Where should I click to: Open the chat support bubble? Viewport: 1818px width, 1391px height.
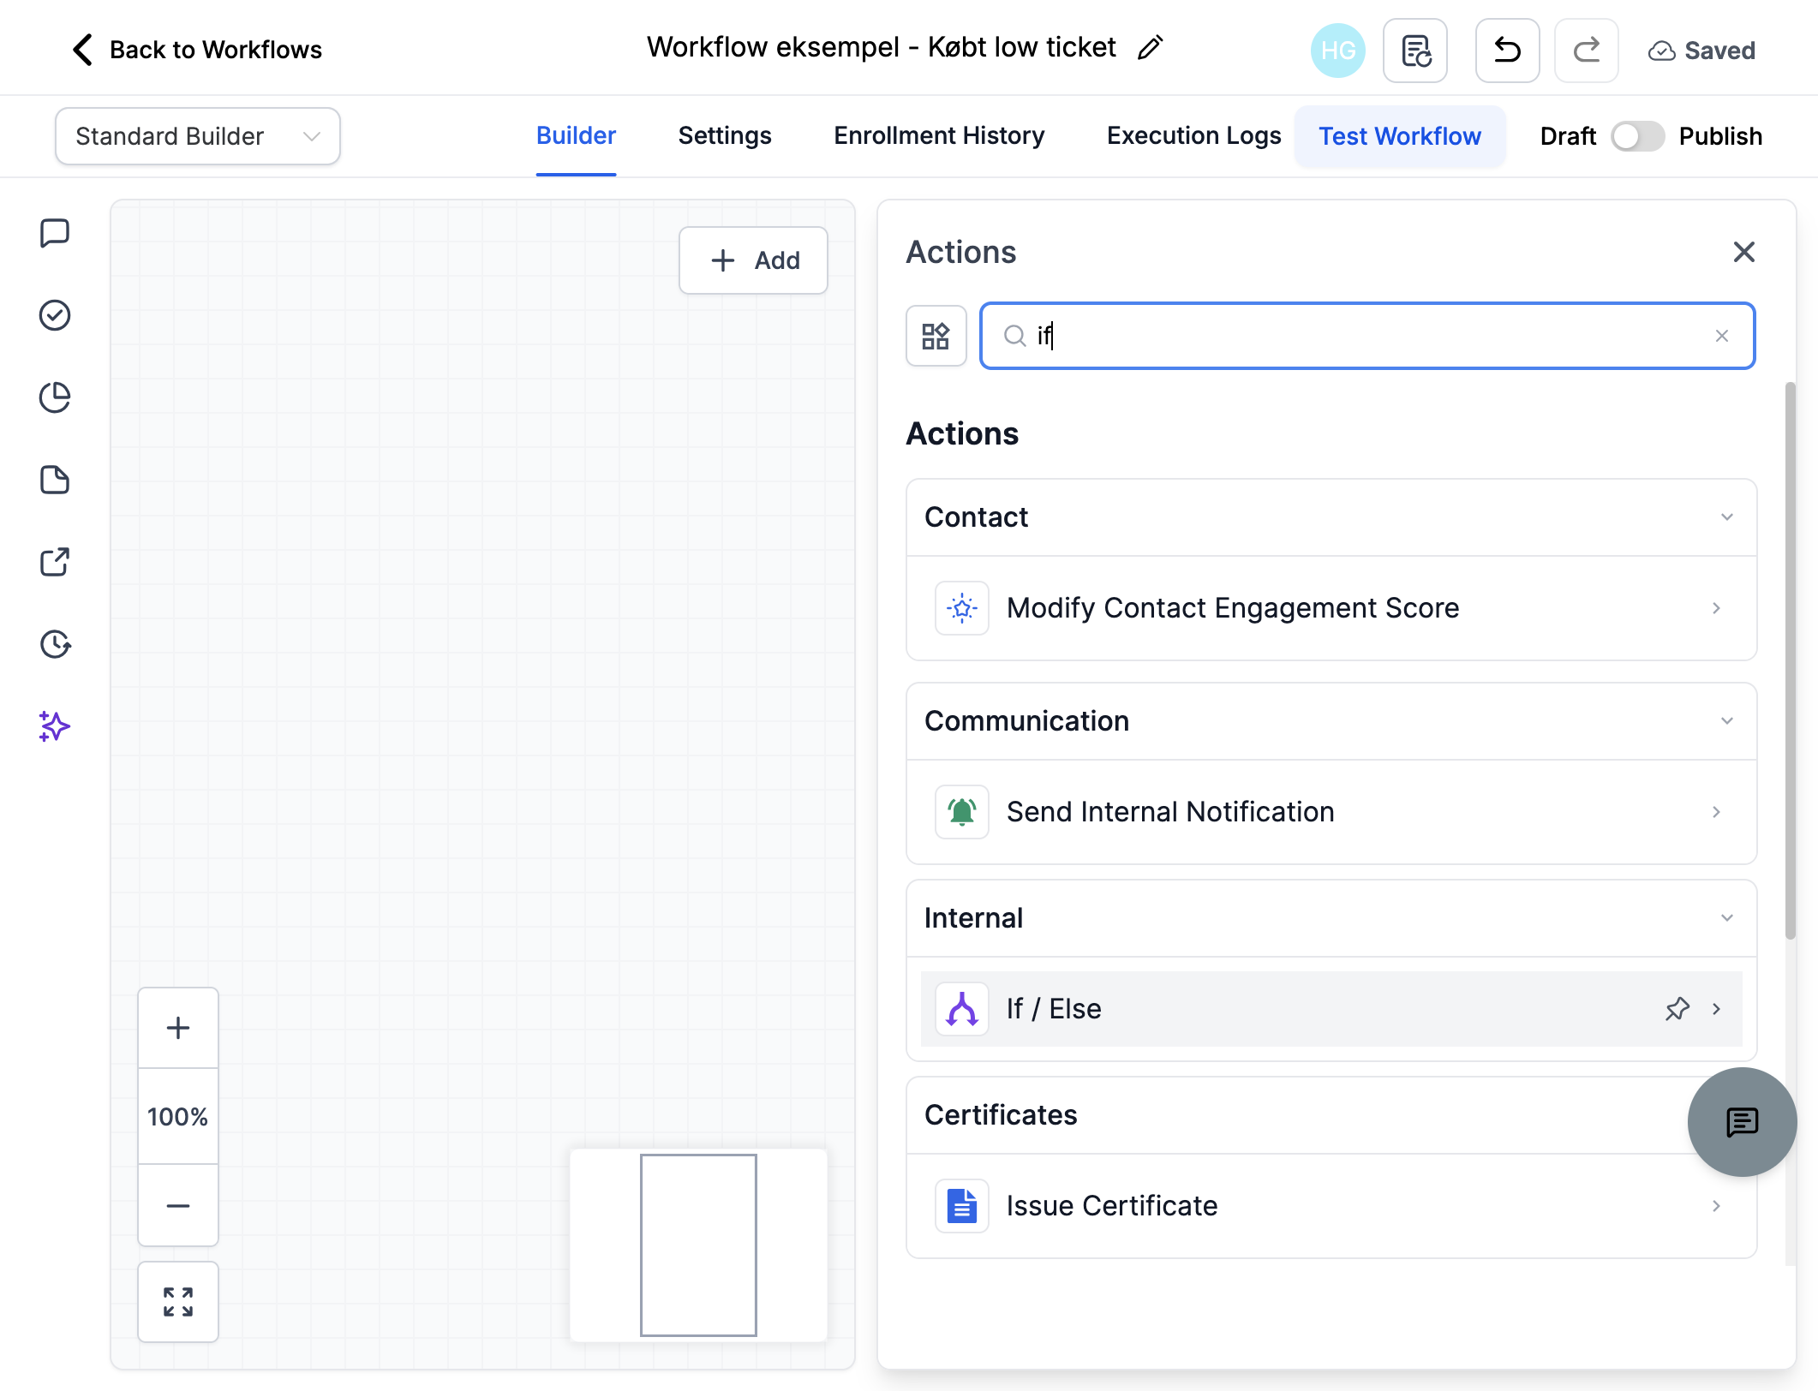click(x=1742, y=1122)
